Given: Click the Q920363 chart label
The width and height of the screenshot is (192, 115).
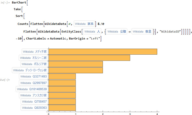Looking at the screenshot, I should click(x=34, y=108).
